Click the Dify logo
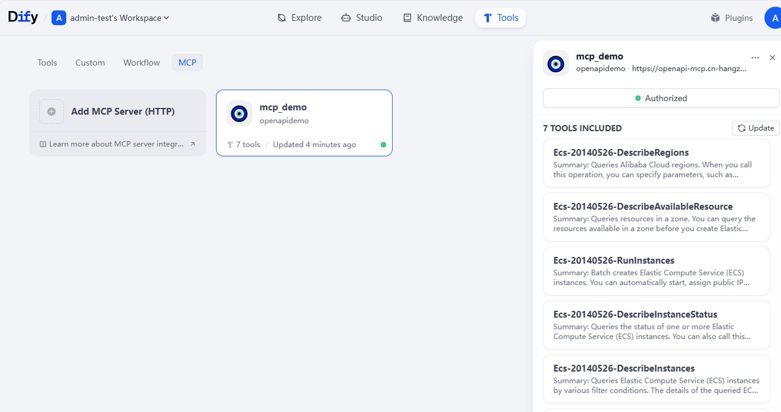The width and height of the screenshot is (781, 412). point(23,17)
